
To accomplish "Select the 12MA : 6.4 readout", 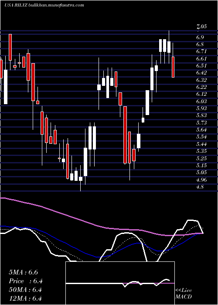I will pos(25,298).
